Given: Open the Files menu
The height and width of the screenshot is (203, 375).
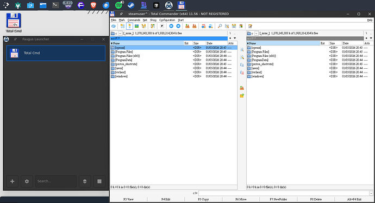Looking at the screenshot, I should [114, 20].
